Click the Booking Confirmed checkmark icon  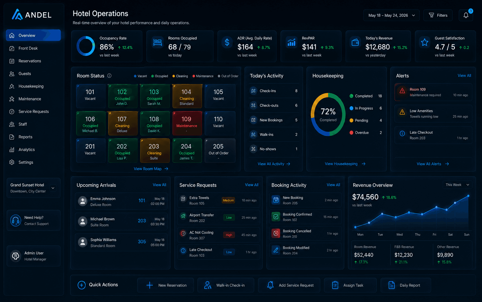276,216
